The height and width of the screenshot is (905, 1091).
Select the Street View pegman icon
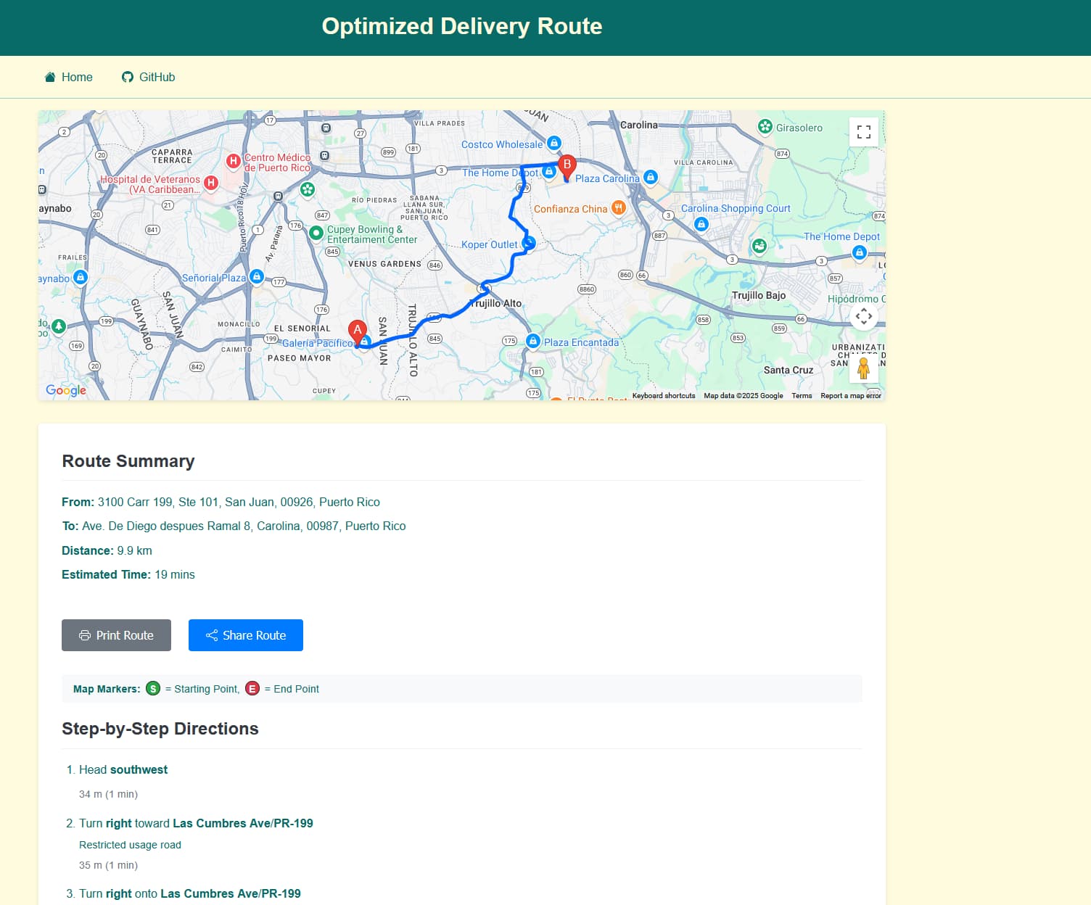[863, 369]
